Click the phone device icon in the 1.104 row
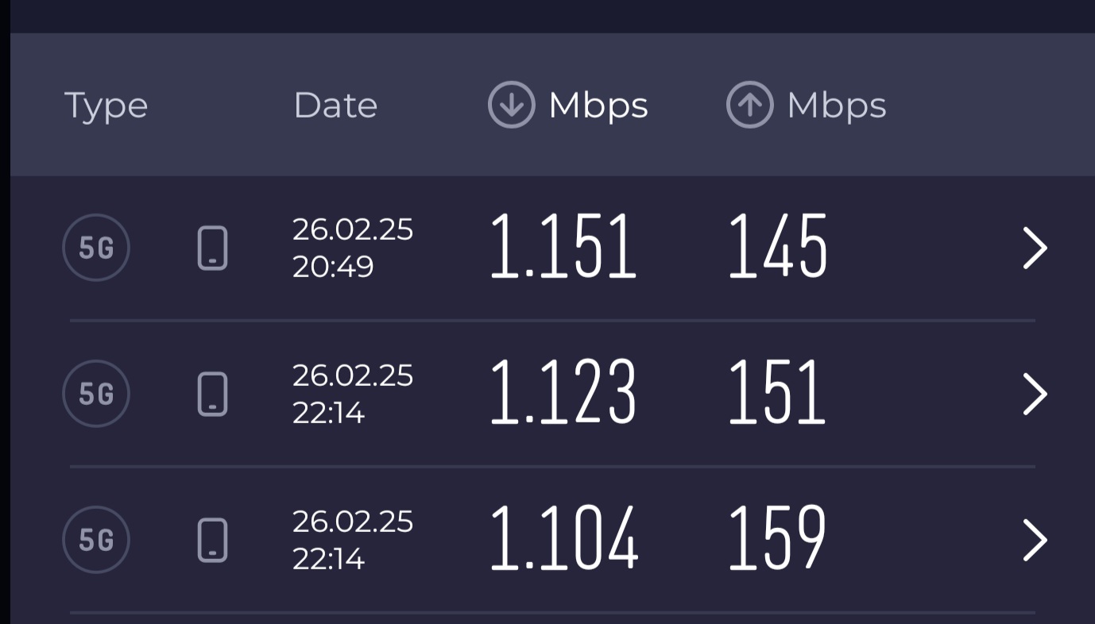 [212, 540]
